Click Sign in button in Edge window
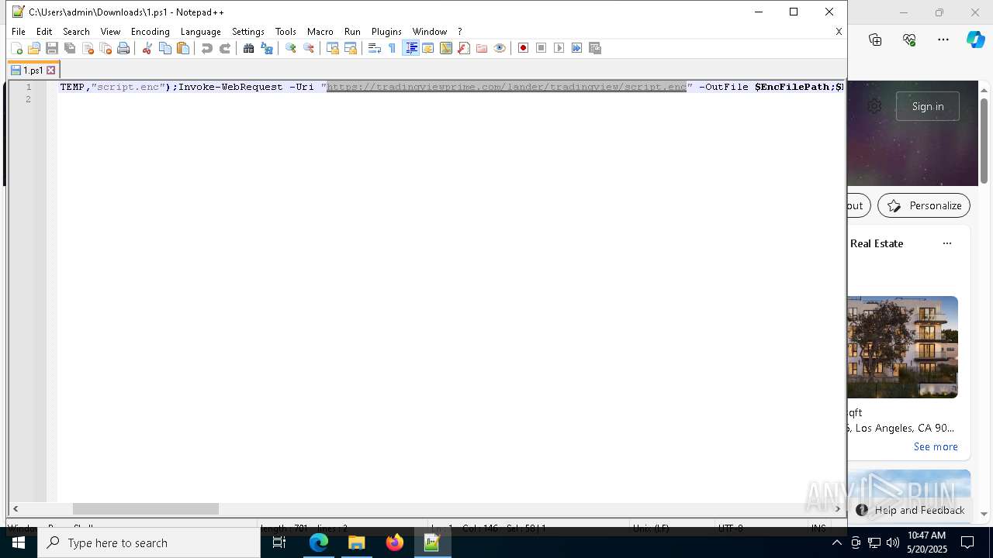This screenshot has height=558, width=993. [x=928, y=106]
